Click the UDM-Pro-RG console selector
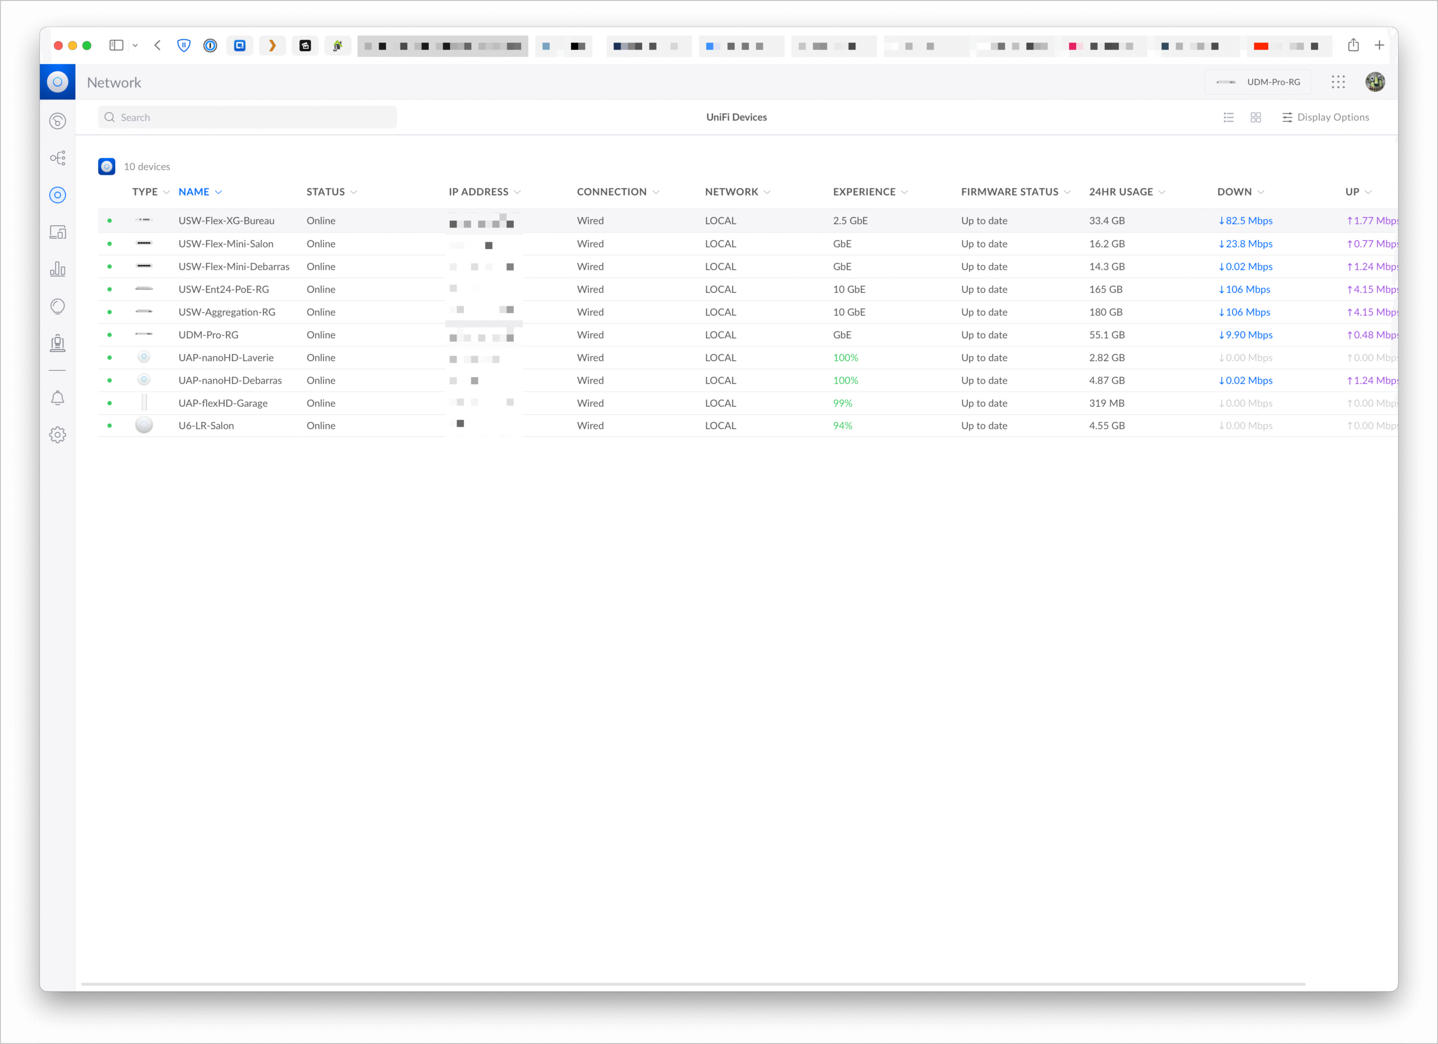 1258,82
